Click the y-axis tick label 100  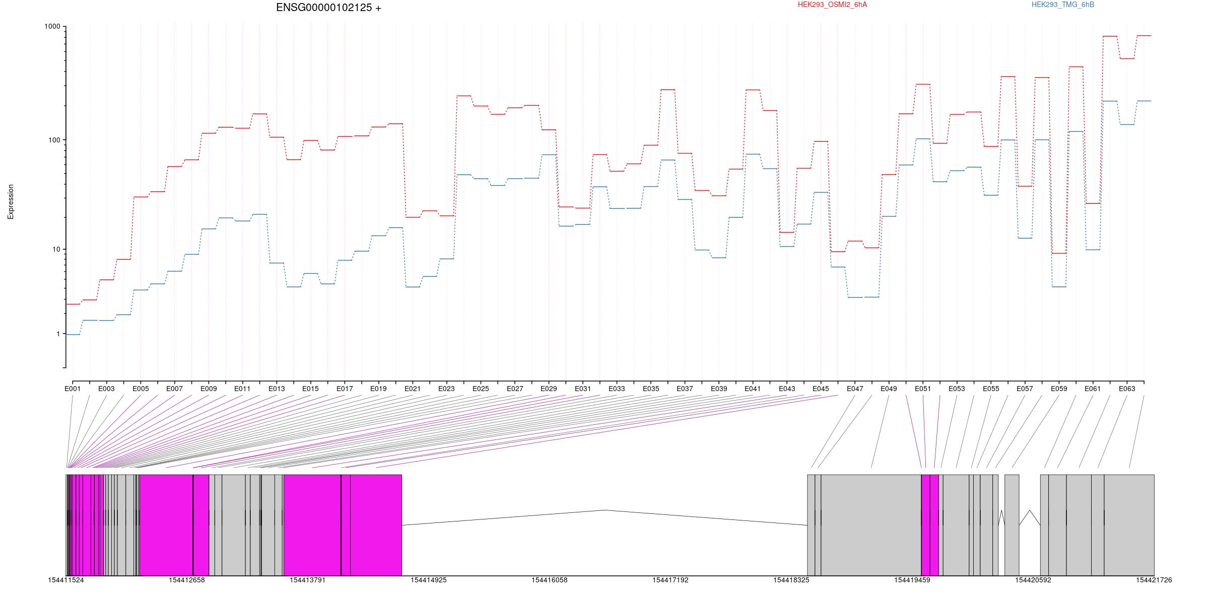coord(54,140)
